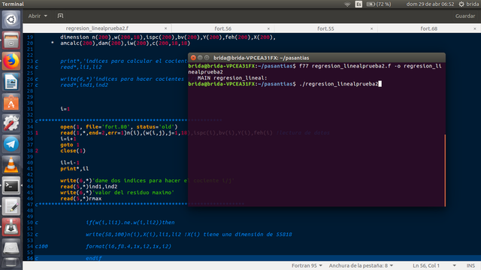The height and width of the screenshot is (270, 481).
Task: Open the Files manager dock icon
Action: pyautogui.click(x=11, y=40)
